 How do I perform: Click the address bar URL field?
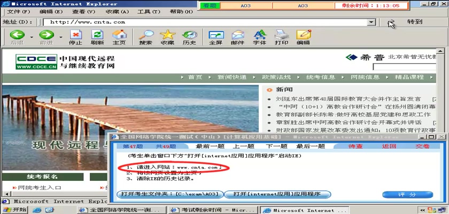[205, 22]
